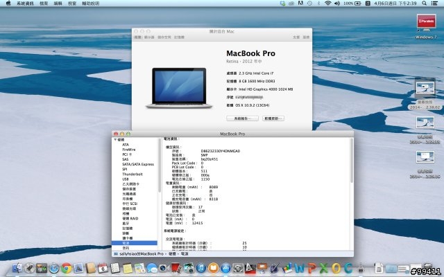Switch to the fourth About This Mac tab

coord(179,37)
